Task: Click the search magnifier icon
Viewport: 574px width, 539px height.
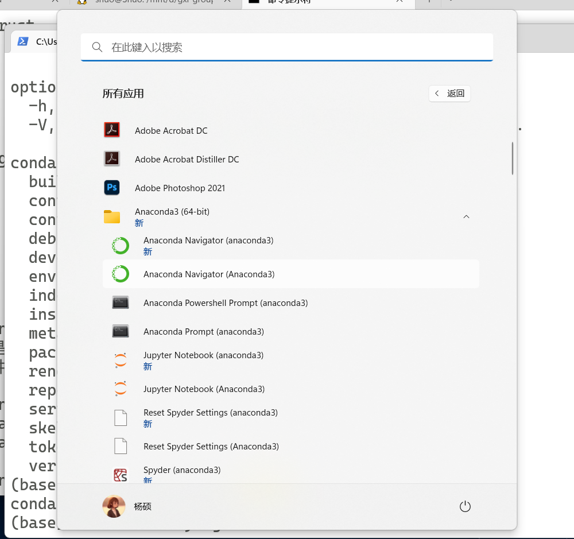Action: click(x=97, y=47)
